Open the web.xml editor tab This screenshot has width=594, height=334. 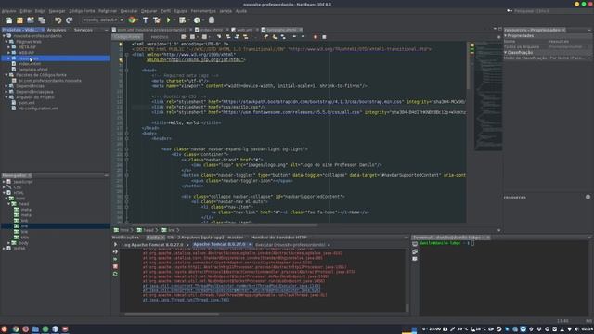click(244, 30)
